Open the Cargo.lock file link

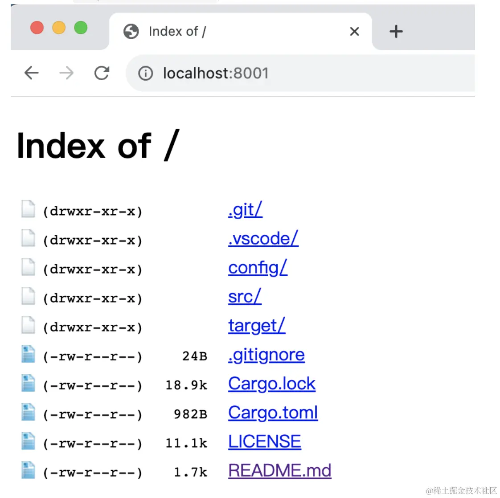pos(271,384)
